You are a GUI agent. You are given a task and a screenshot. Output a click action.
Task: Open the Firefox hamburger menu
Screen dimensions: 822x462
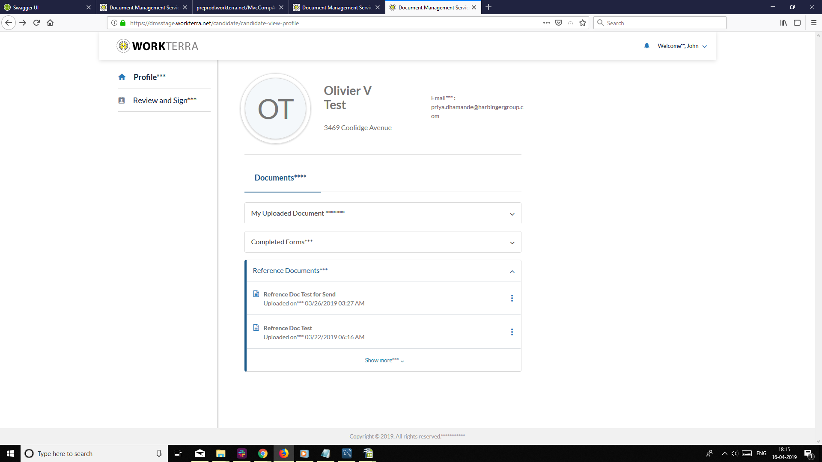(x=814, y=23)
